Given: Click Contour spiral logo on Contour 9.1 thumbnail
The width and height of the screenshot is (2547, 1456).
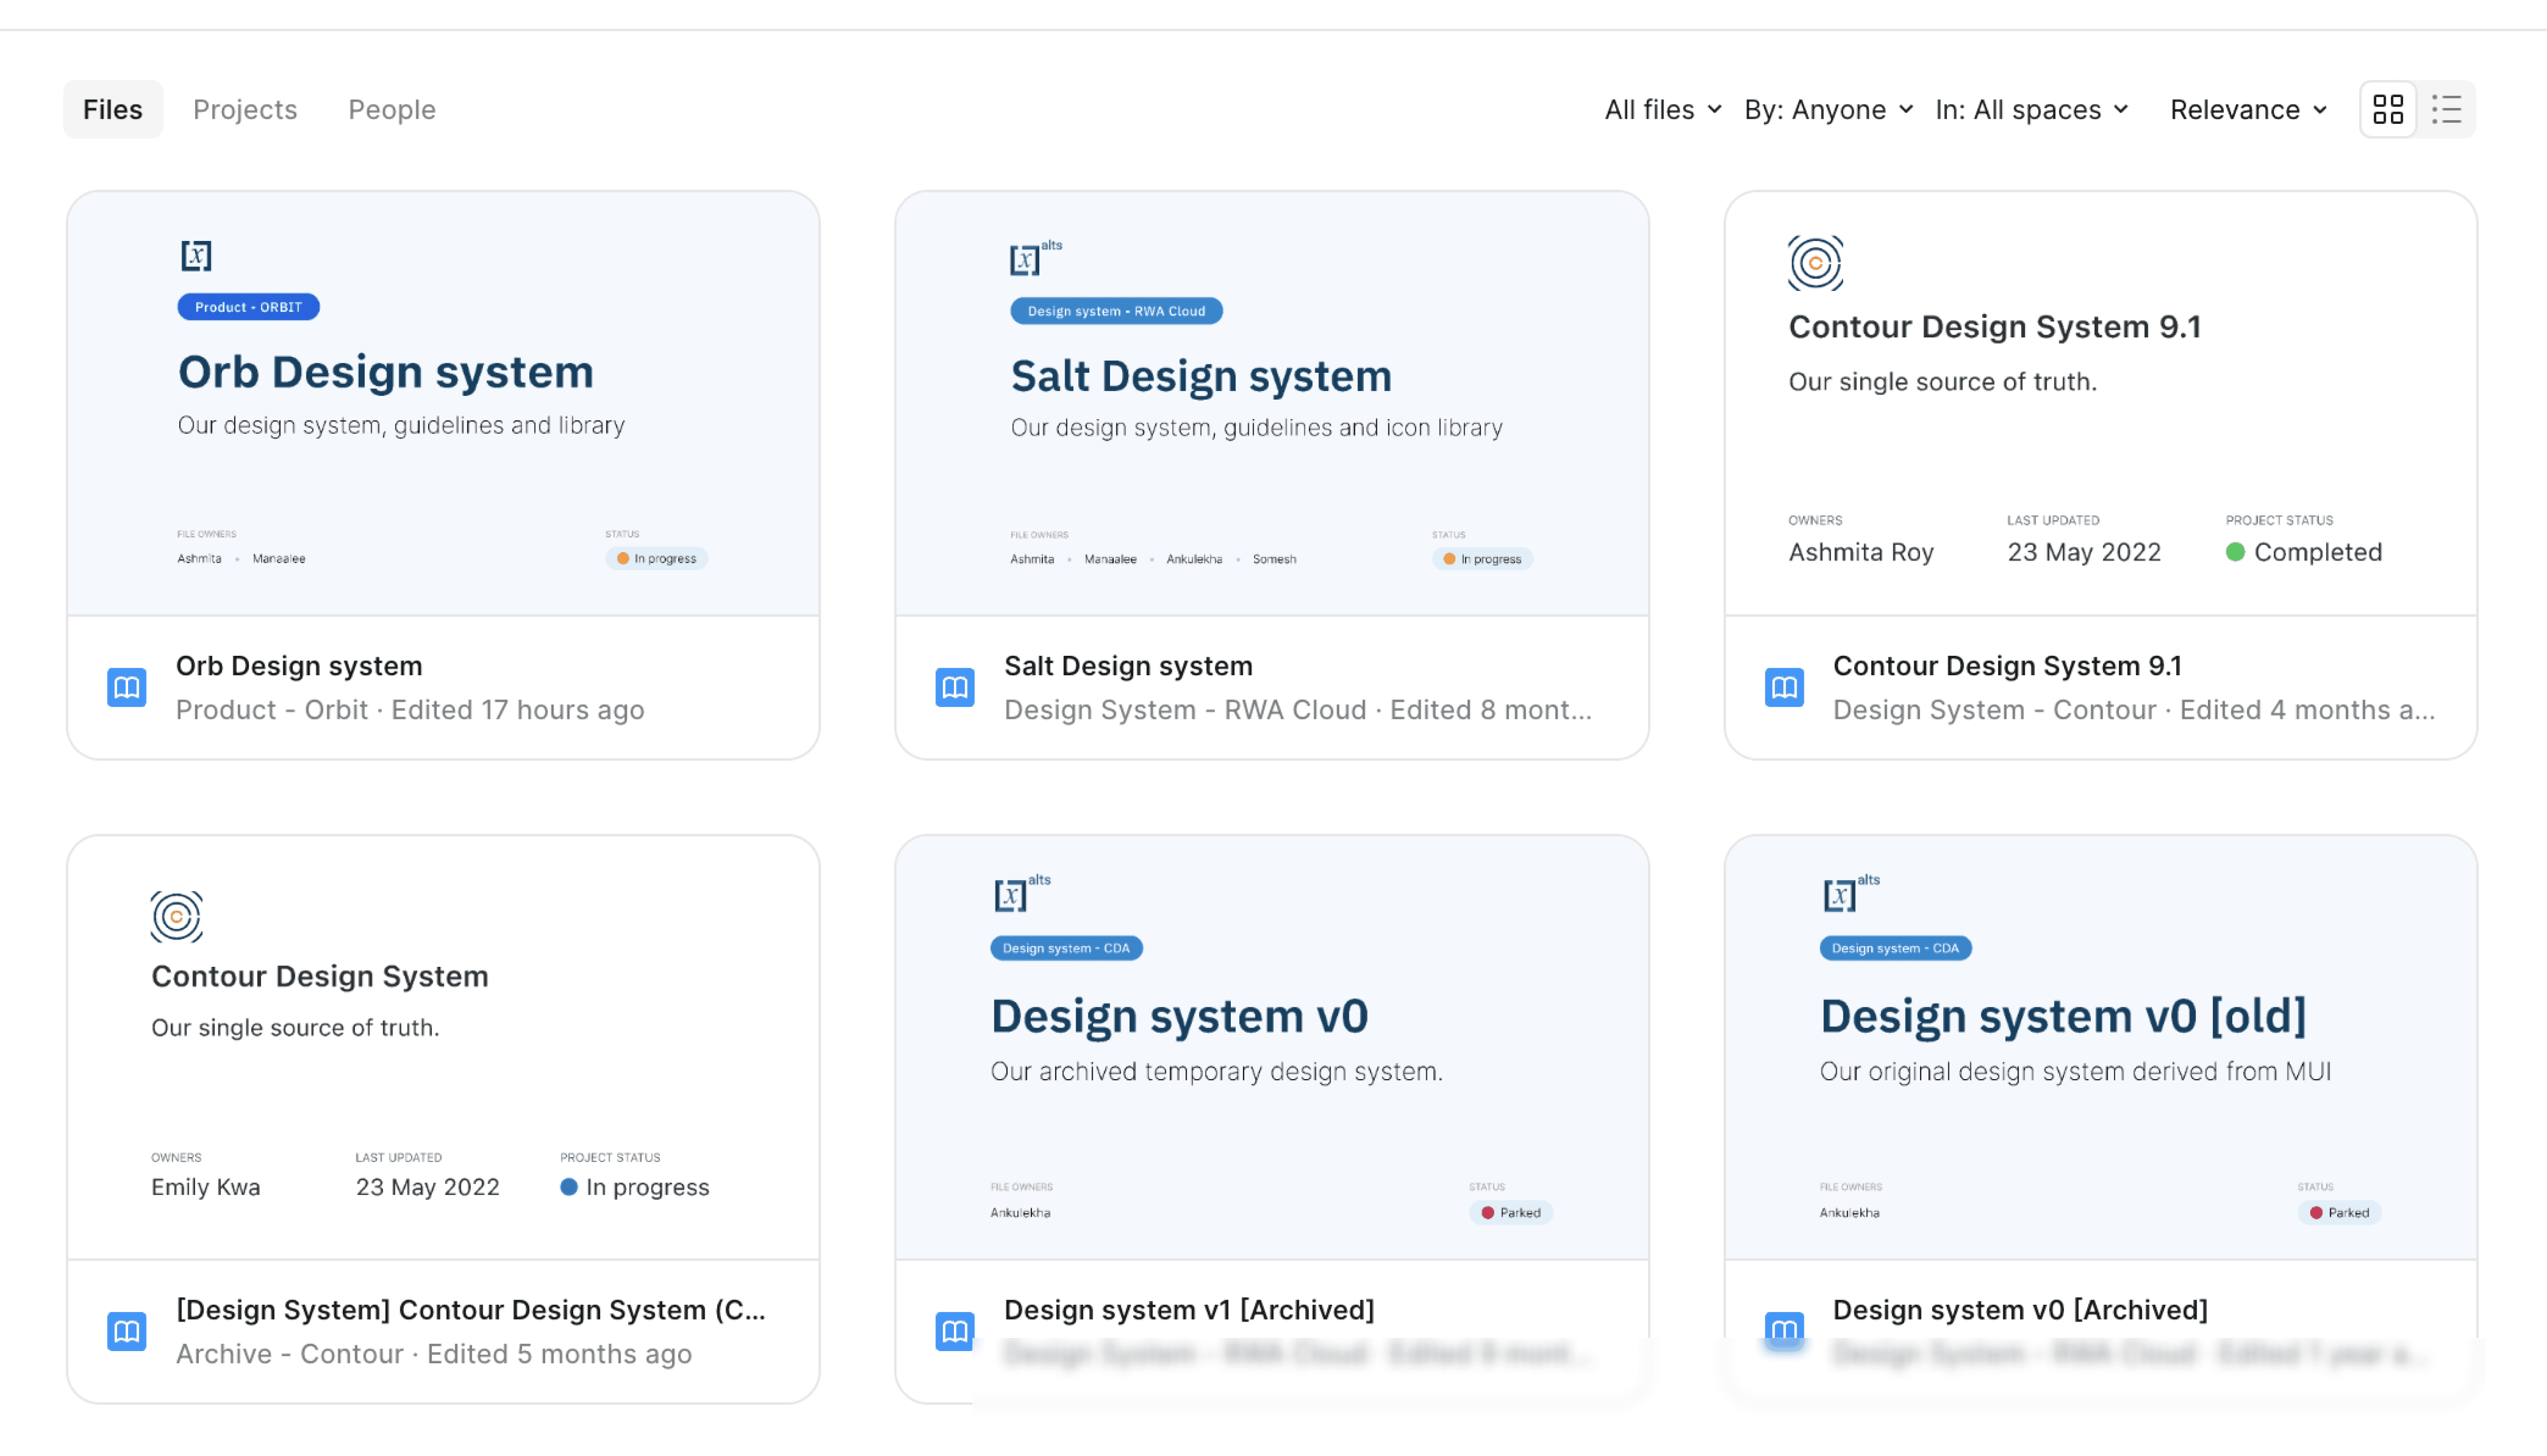Looking at the screenshot, I should (x=1815, y=263).
